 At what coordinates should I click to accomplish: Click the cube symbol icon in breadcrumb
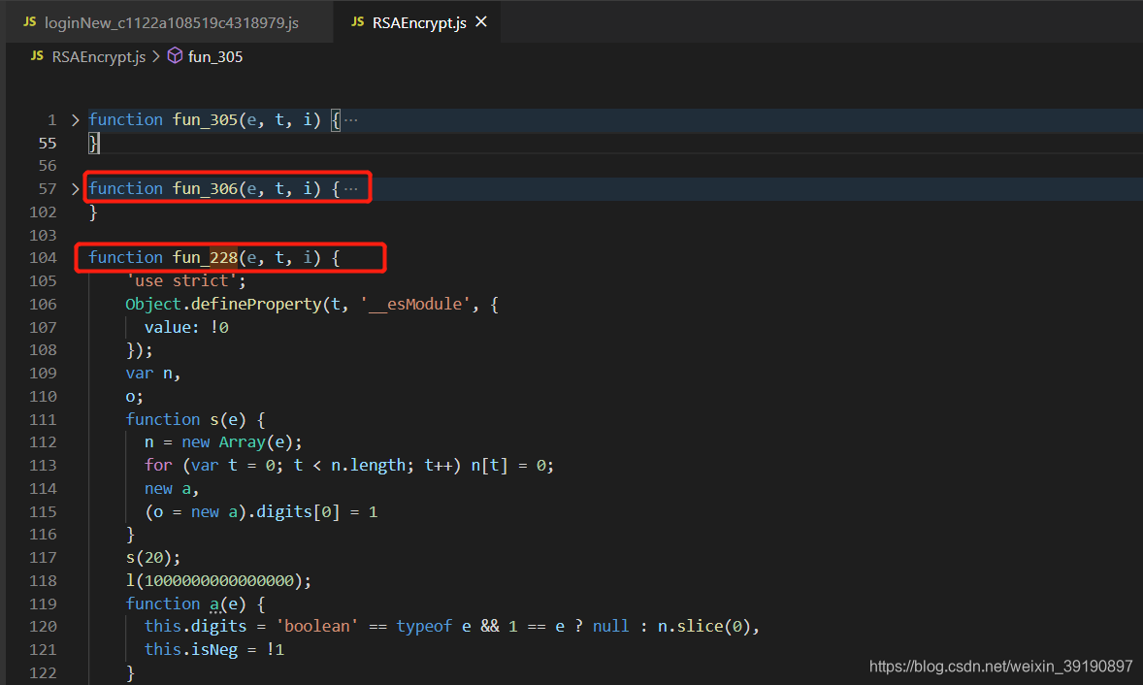[x=175, y=55]
